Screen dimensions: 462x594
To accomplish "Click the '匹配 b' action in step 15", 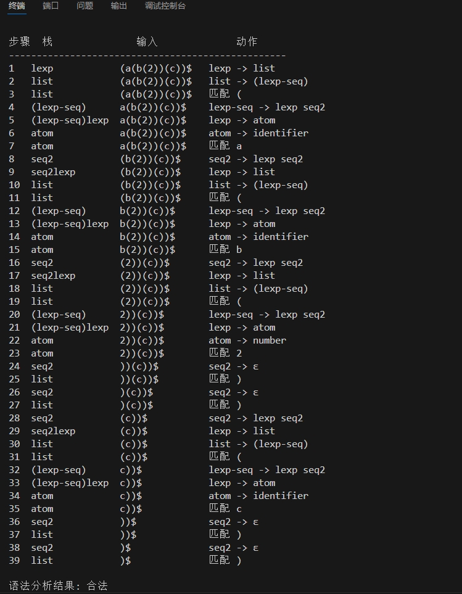I will tap(225, 250).
